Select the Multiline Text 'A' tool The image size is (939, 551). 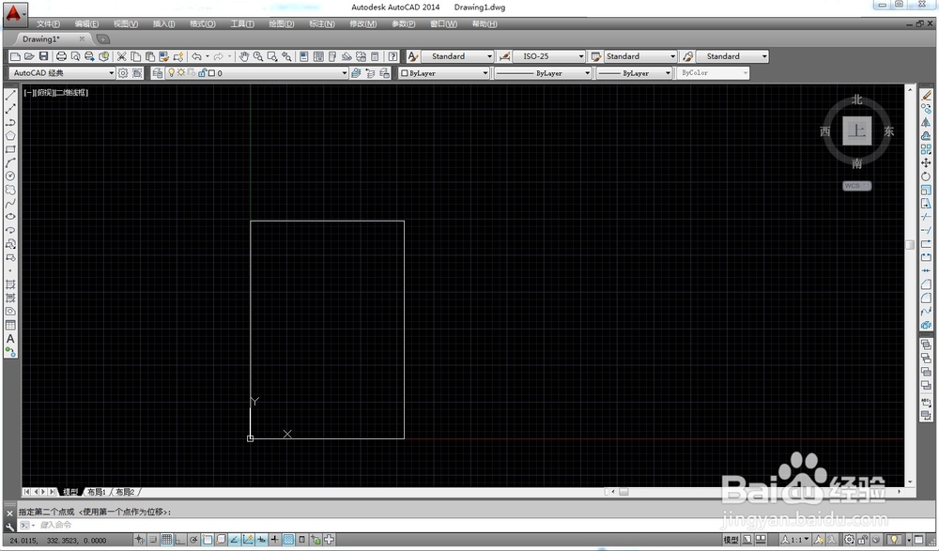10,339
